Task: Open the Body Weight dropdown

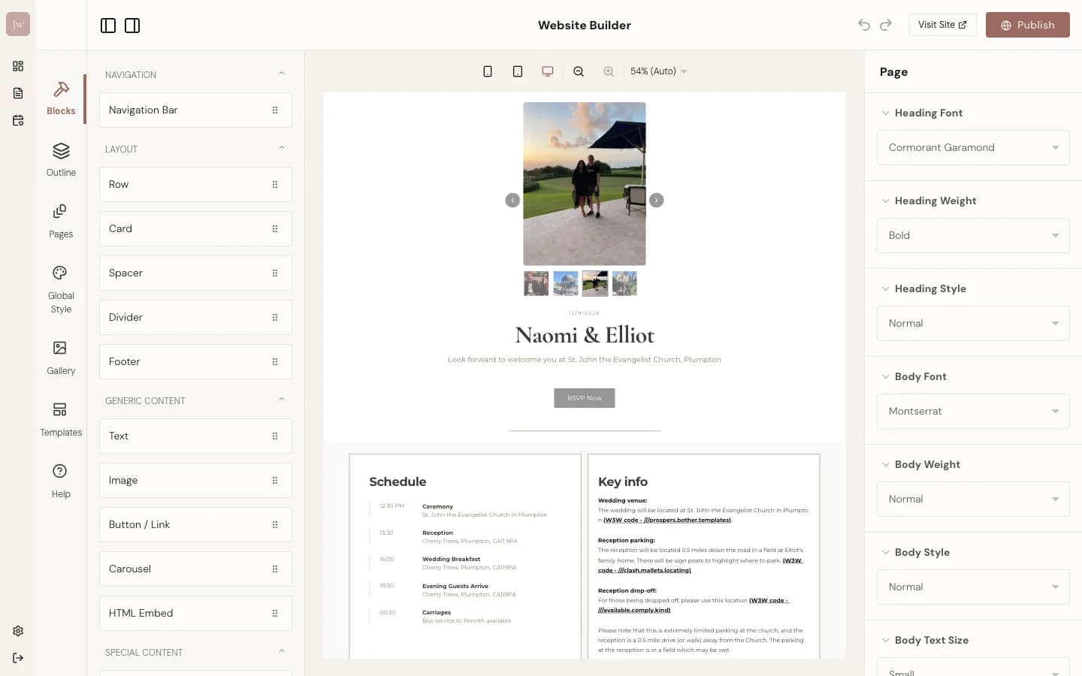Action: click(972, 499)
